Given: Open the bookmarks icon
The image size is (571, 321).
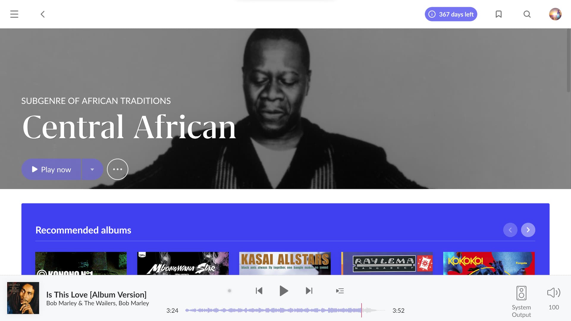Looking at the screenshot, I should click(x=499, y=14).
